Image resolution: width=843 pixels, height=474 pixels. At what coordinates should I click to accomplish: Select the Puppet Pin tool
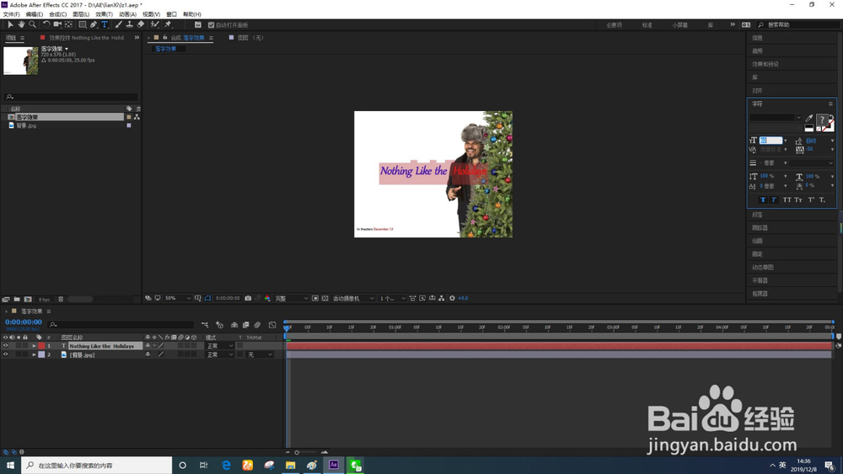tap(168, 24)
